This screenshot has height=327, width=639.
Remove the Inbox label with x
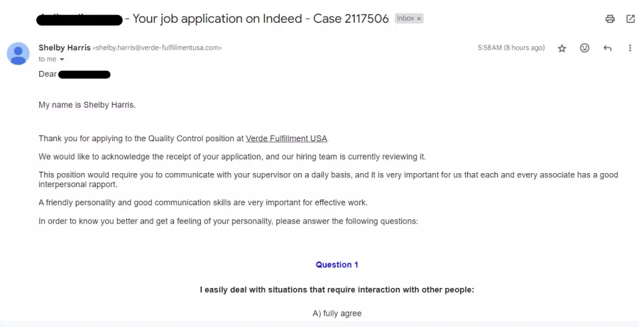(419, 18)
